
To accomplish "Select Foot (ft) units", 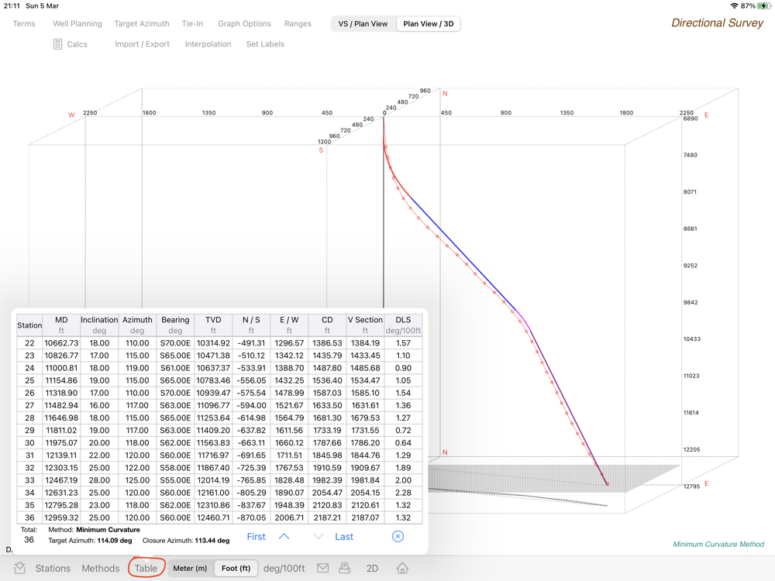I will (236, 568).
